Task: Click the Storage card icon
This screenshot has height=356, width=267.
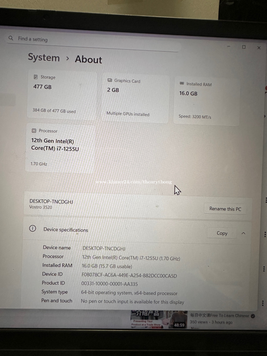Action: coord(36,77)
